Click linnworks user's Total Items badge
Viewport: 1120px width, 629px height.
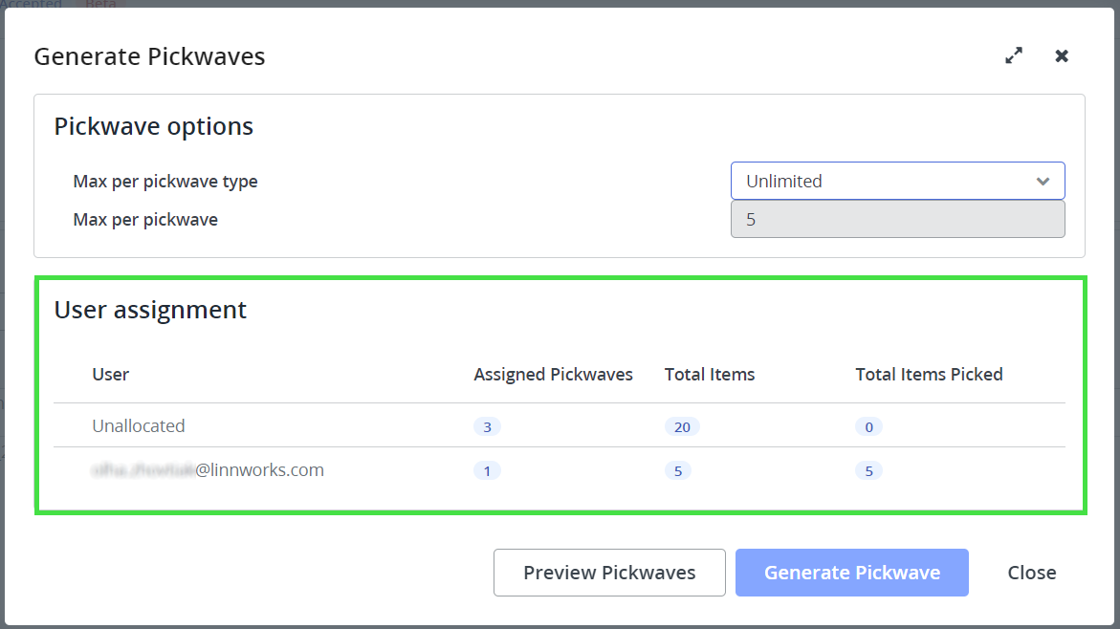677,471
